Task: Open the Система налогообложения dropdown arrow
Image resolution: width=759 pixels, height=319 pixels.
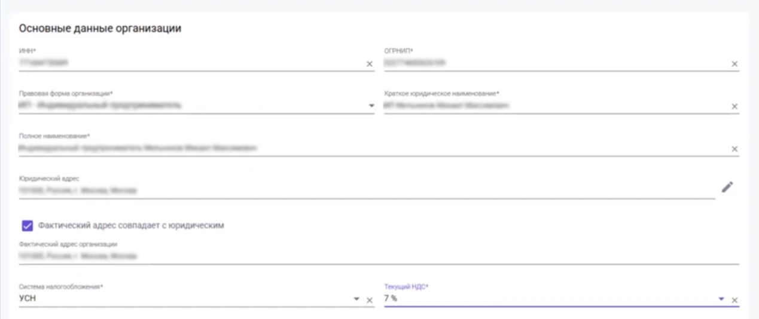Action: point(357,299)
